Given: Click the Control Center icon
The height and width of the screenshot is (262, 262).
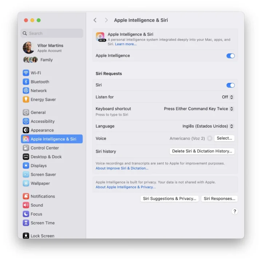Looking at the screenshot, I should 26,148.
